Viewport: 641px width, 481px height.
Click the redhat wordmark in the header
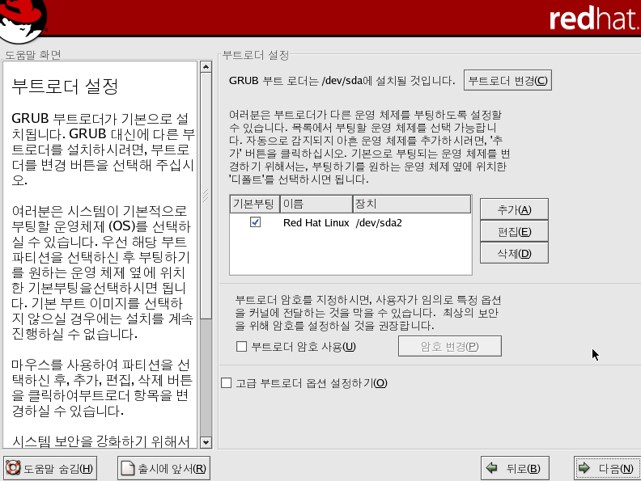pos(594,19)
